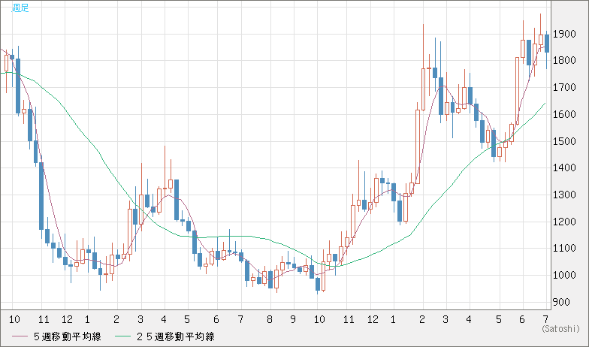Click the 1400 price axis label
The image size is (589, 347).
pyautogui.click(x=564, y=168)
